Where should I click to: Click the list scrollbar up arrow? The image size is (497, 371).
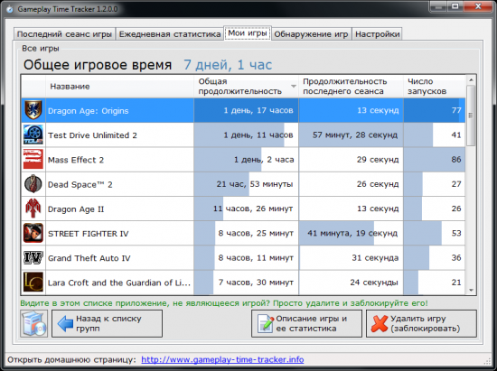click(x=471, y=79)
